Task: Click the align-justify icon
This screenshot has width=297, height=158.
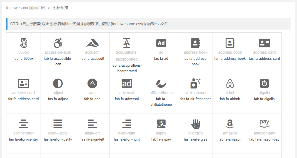Action: (x=58, y=124)
